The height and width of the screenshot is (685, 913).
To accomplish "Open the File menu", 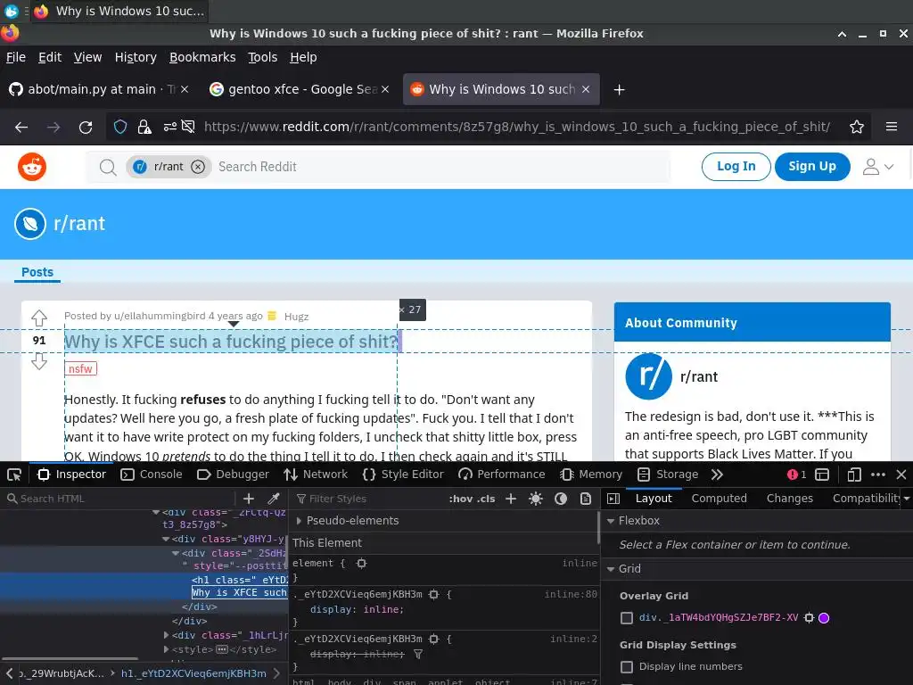I will [x=16, y=57].
